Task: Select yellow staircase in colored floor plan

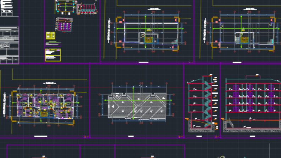Action: click(44, 114)
